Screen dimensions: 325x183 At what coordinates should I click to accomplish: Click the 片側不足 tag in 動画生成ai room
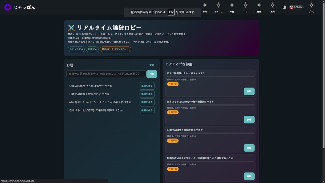coord(173,169)
